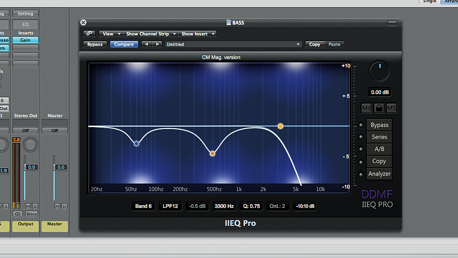Click Stereo Out automation Off selector
The width and height of the screenshot is (458, 258).
point(25,130)
